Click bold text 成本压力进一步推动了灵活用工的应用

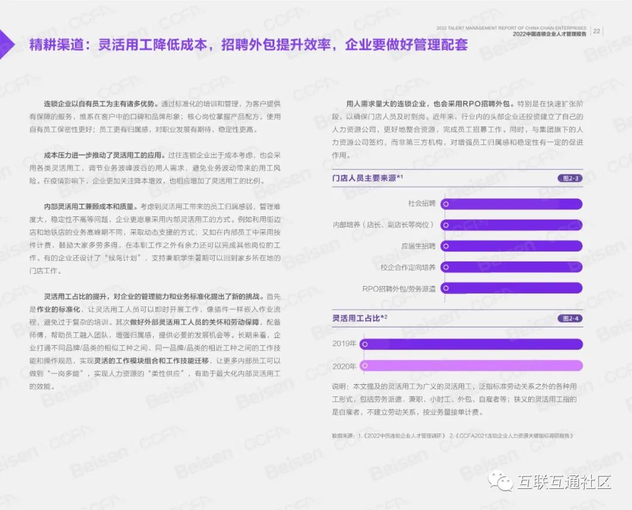point(104,155)
